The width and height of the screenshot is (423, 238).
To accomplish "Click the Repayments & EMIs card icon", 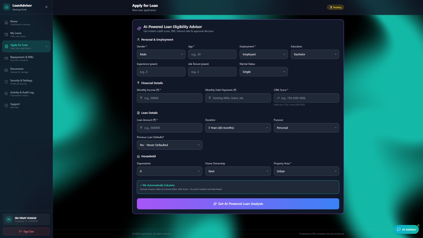I will tap(6, 58).
